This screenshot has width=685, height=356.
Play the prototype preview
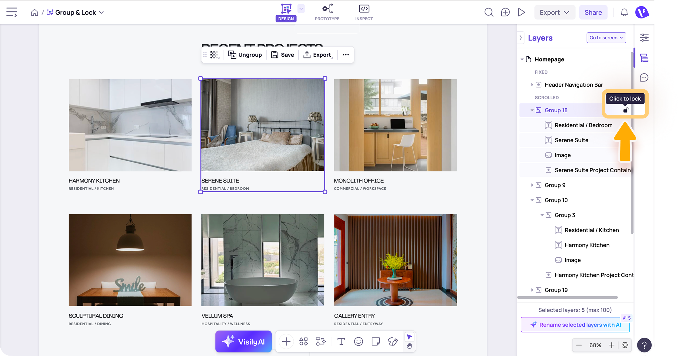pos(521,12)
